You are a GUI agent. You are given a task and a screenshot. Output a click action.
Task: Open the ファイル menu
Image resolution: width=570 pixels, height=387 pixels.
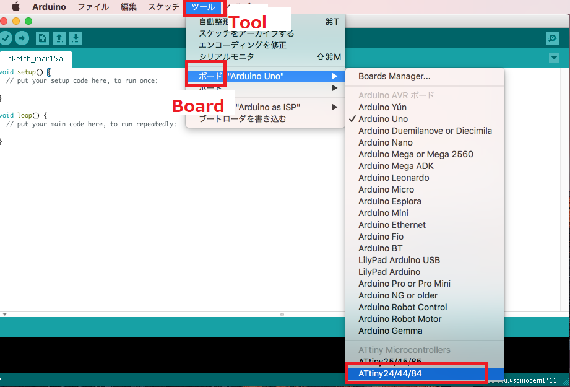pos(93,7)
